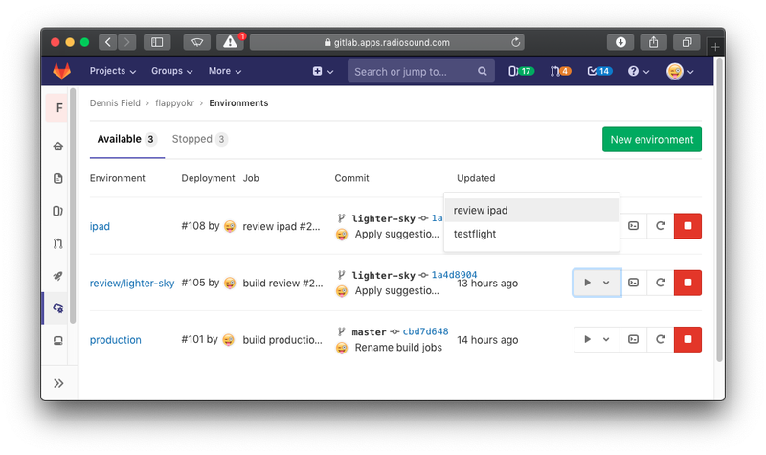Open Operations icon in the sidebar
The image size is (766, 455).
click(58, 307)
